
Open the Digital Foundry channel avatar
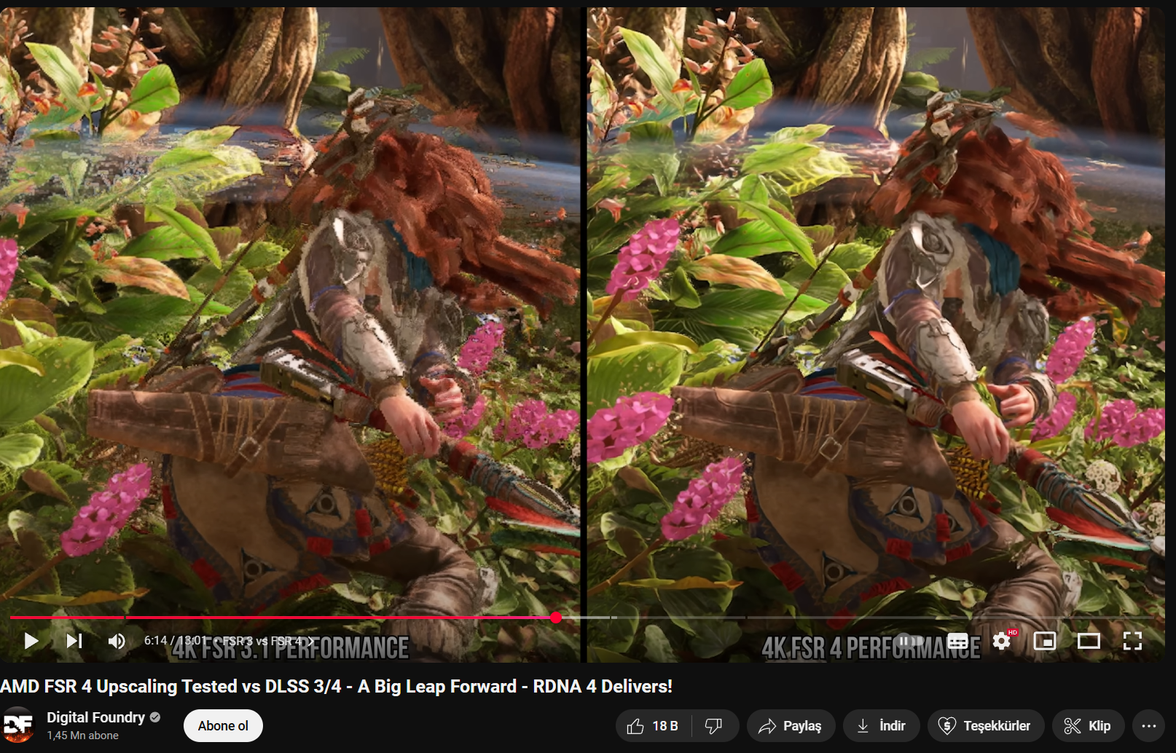18,725
